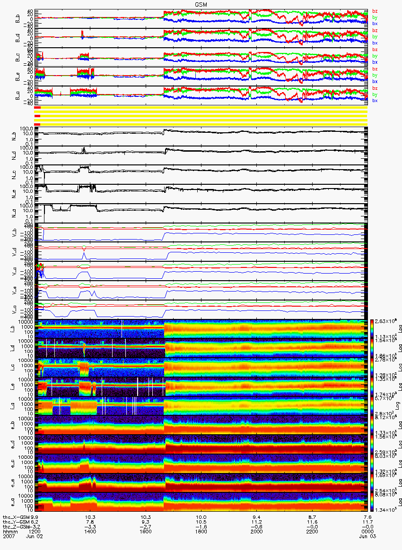Select the B_a panel axis label

pyautogui.click(x=17, y=96)
